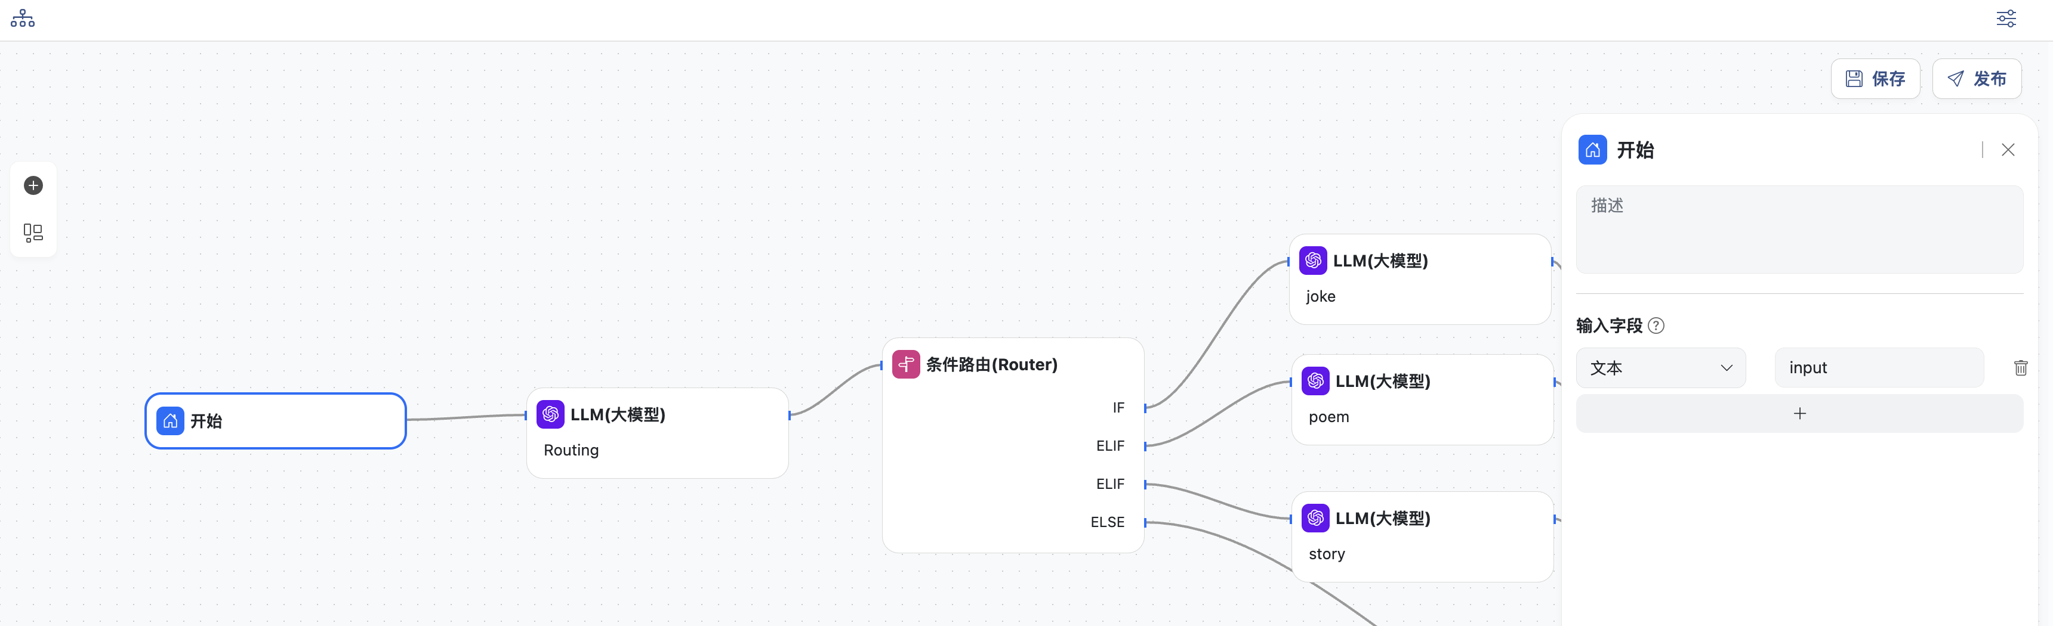Click the Router node's pink signpost icon
The width and height of the screenshot is (2053, 626).
905,365
